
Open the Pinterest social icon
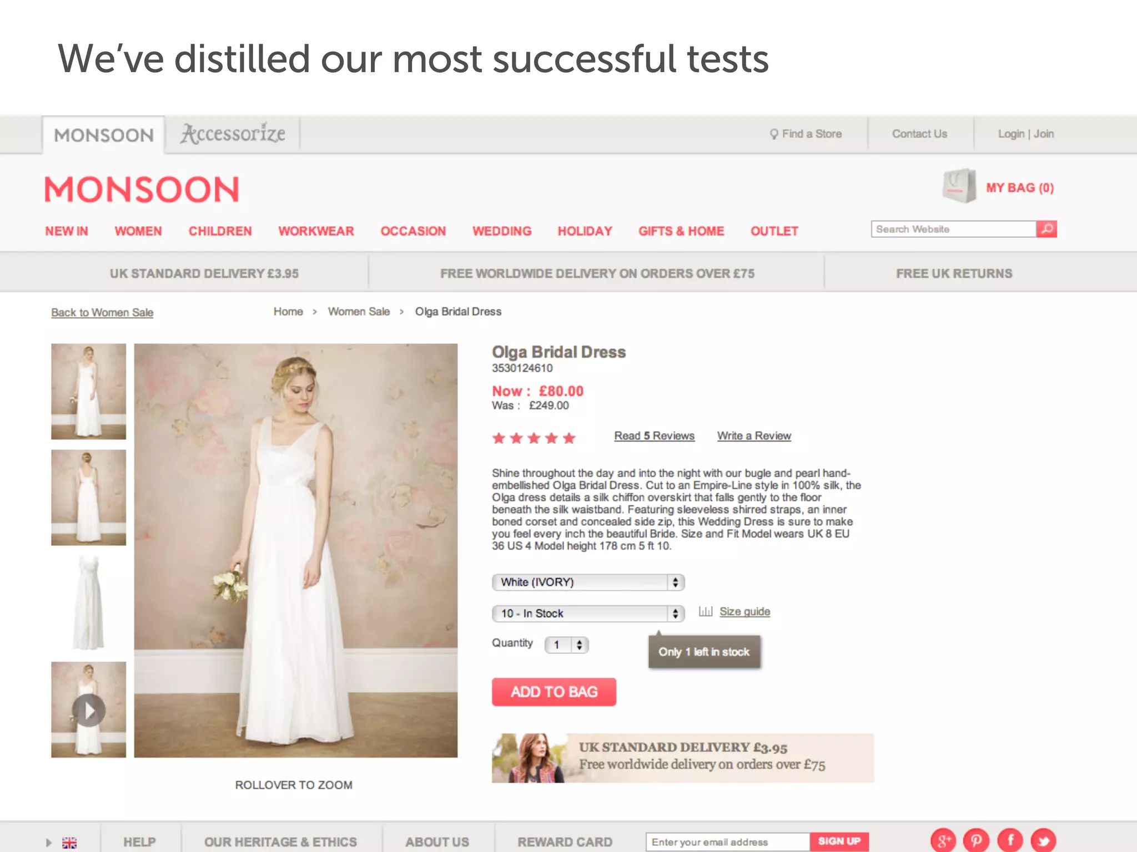[x=977, y=840]
